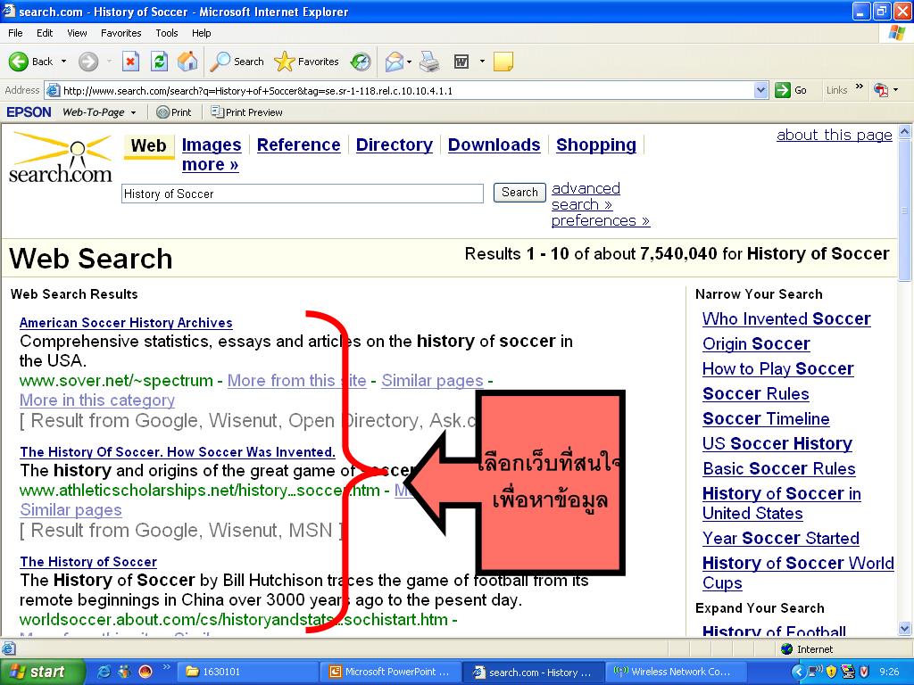
Task: Click 'Who Invented Soccer' suggestion
Action: pyautogui.click(x=786, y=319)
